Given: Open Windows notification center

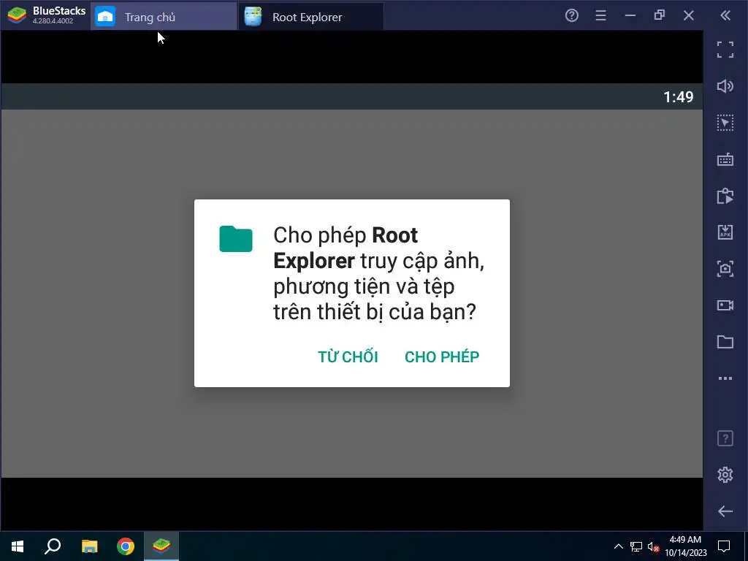Looking at the screenshot, I should point(724,546).
